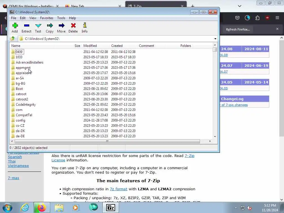Click the Thai language link

pos(12,161)
